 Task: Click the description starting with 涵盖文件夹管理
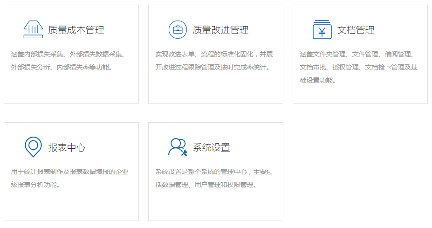(x=358, y=67)
